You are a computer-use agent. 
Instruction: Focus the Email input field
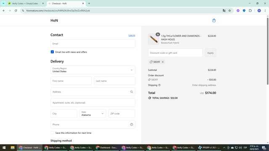(93, 44)
